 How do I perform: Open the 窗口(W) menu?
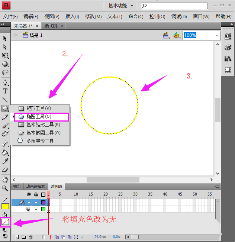[201, 16]
